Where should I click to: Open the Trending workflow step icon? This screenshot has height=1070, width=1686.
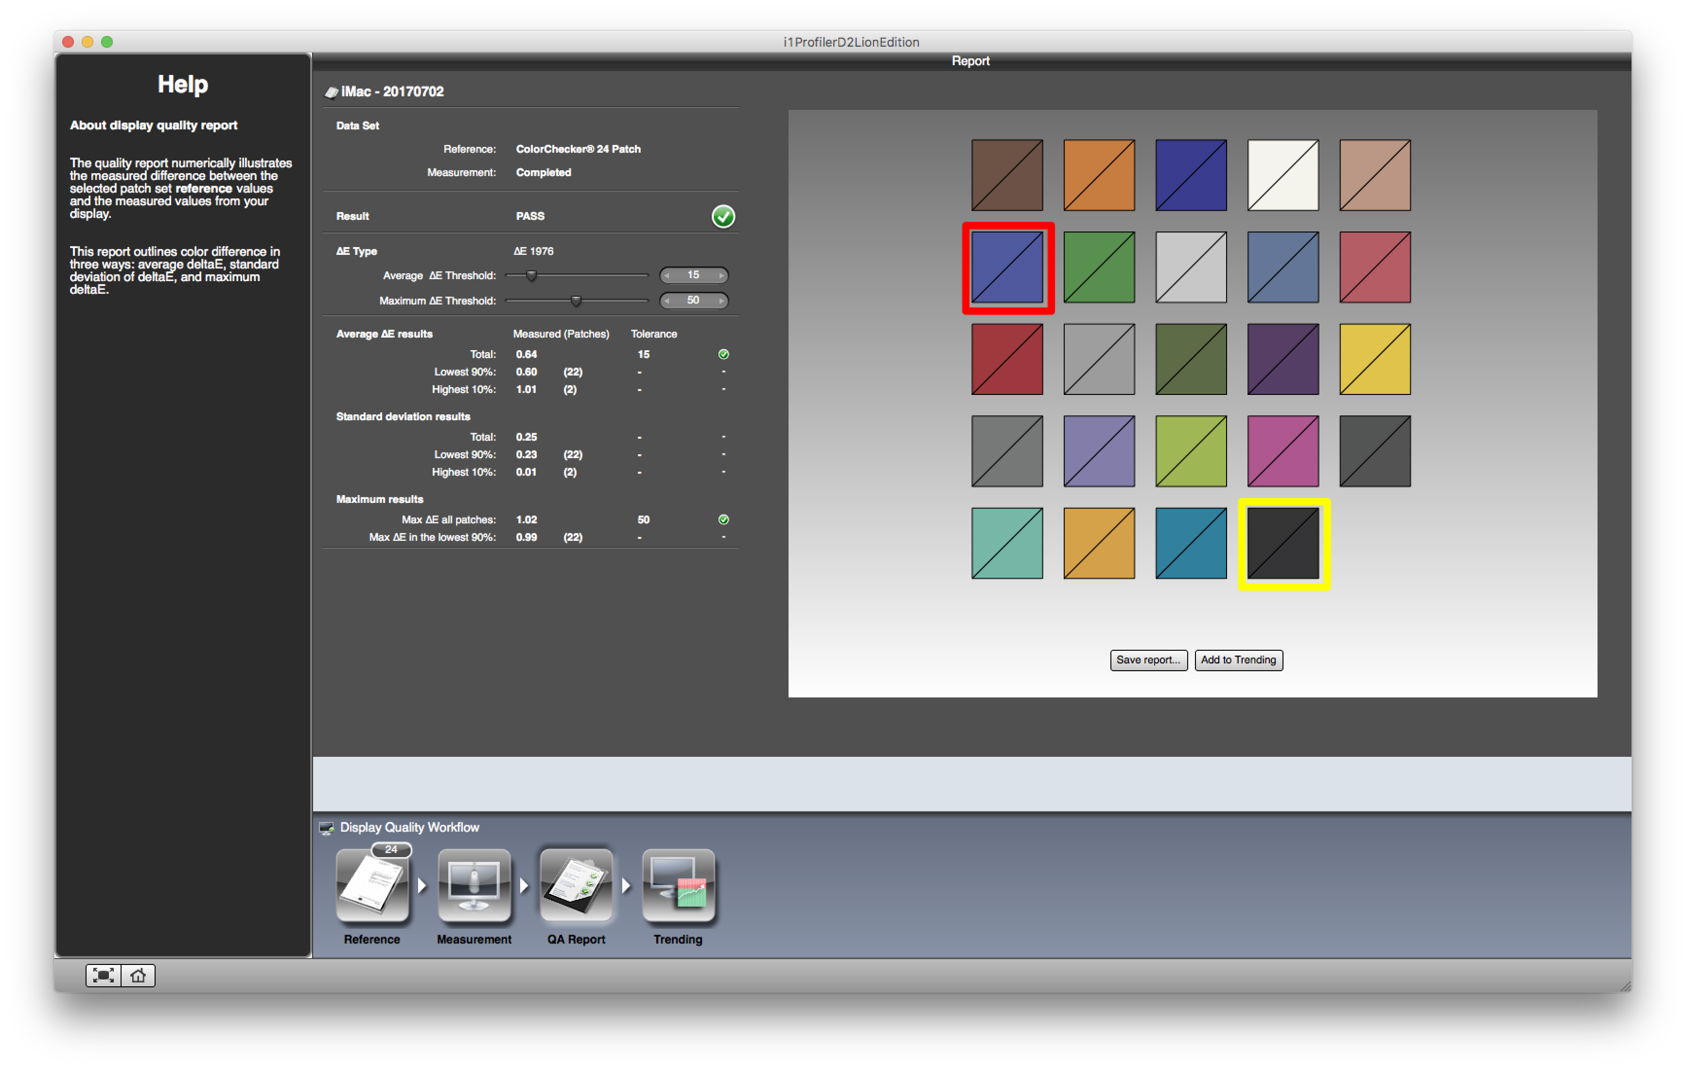[678, 884]
